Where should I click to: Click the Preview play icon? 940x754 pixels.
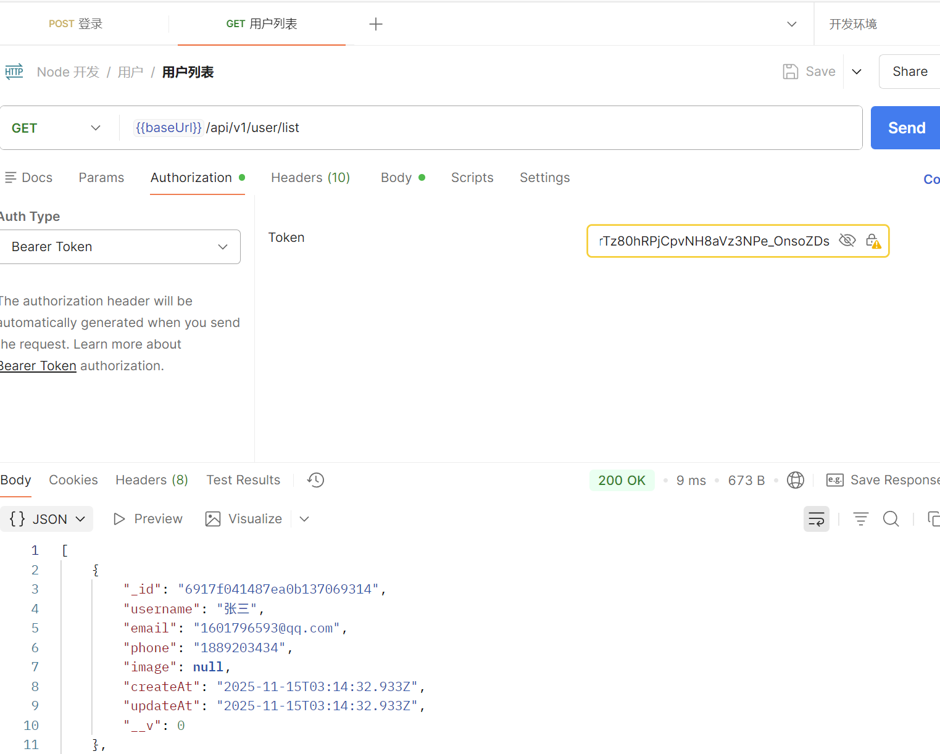119,519
